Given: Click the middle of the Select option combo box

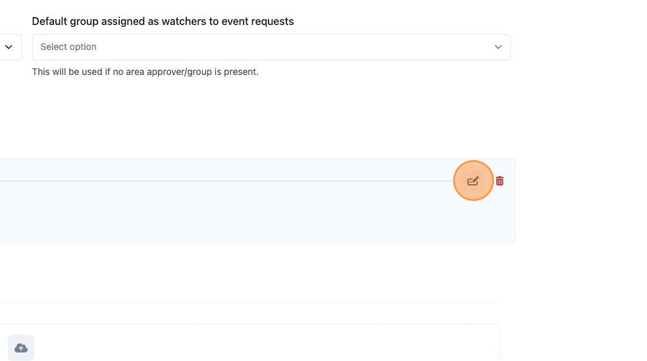Looking at the screenshot, I should click(271, 47).
